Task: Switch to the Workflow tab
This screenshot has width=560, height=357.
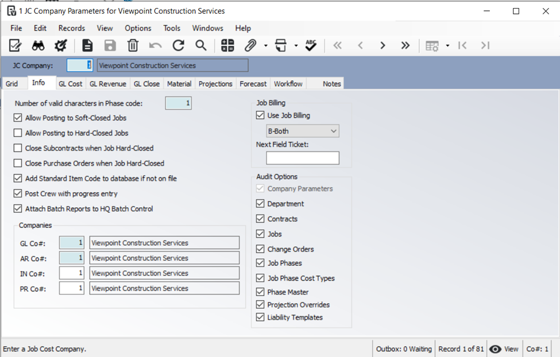Action: point(288,84)
